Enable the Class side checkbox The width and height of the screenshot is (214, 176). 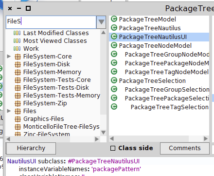113,148
